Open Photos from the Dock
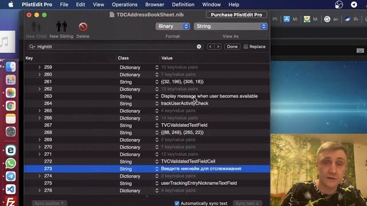 coord(10,93)
